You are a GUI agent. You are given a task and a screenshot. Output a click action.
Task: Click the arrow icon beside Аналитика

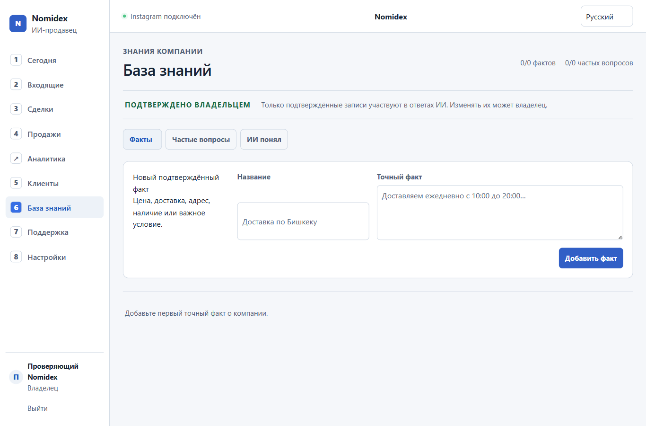pyautogui.click(x=16, y=159)
